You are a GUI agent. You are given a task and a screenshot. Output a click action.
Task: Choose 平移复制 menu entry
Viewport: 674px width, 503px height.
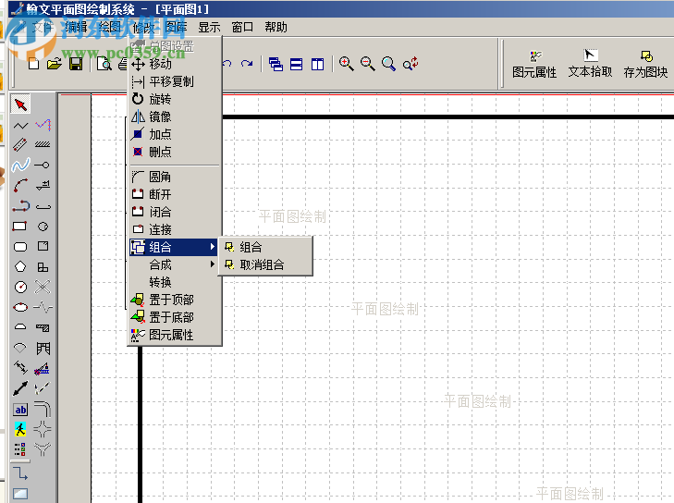tap(175, 81)
